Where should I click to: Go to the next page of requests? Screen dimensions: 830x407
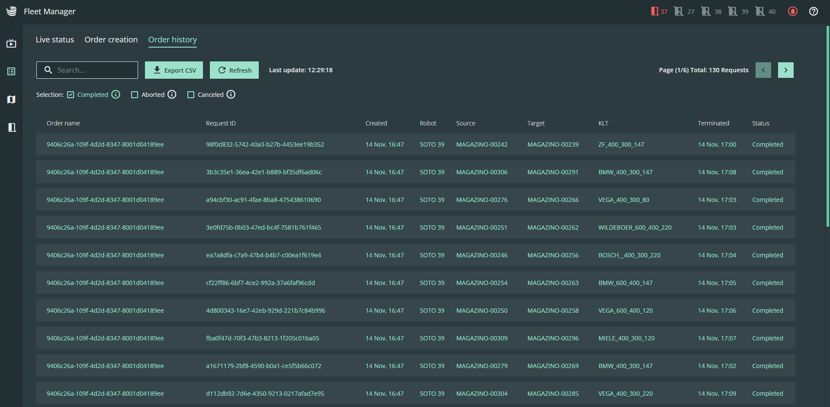(785, 70)
